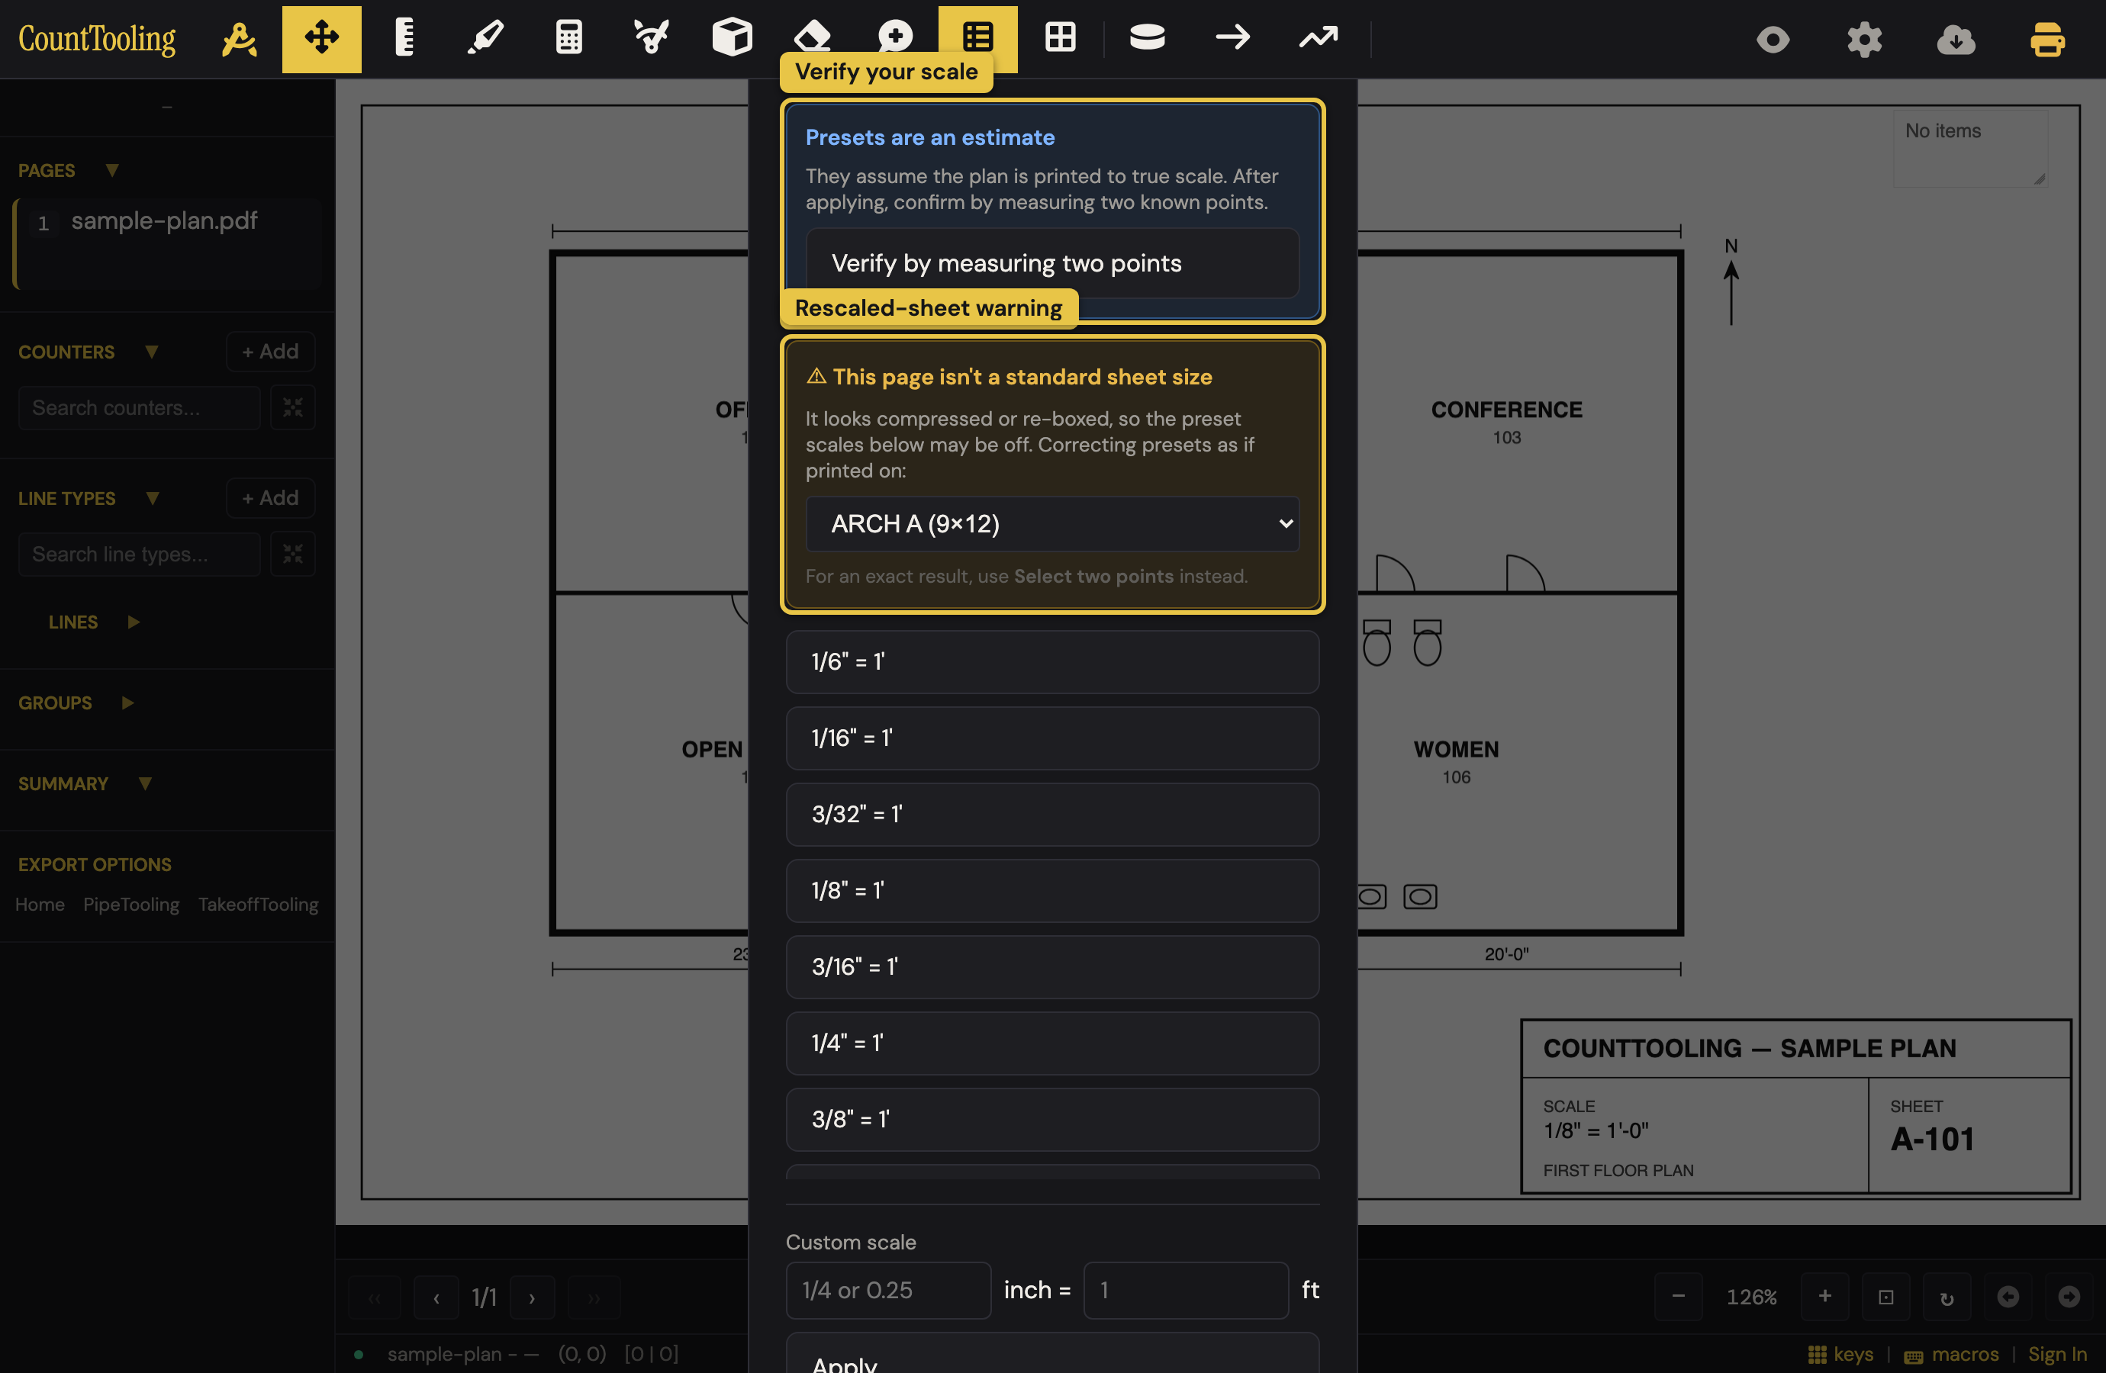The image size is (2106, 1373).
Task: Click the rotate view icon
Action: (1947, 1297)
